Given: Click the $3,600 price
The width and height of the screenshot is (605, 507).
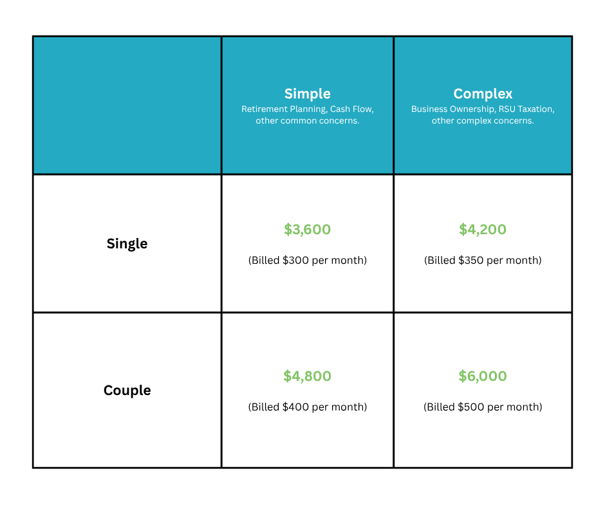Looking at the screenshot, I should (x=307, y=229).
